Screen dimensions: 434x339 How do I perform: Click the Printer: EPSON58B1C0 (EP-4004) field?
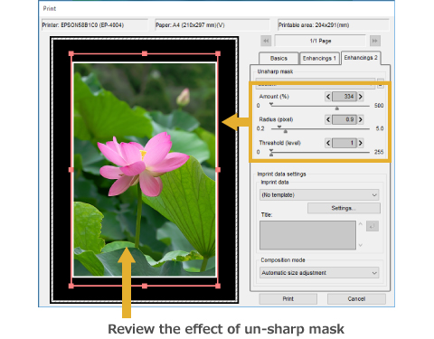coord(95,25)
